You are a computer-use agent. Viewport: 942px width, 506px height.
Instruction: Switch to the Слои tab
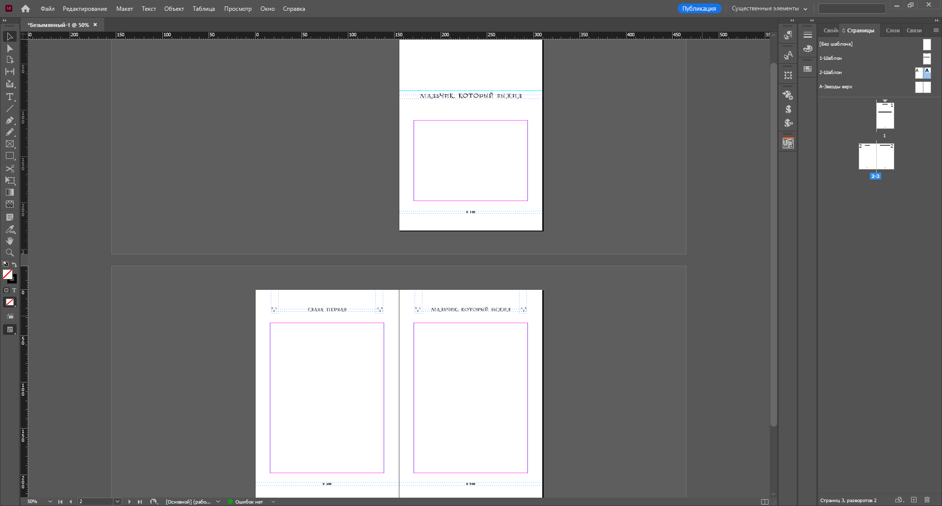coord(892,30)
